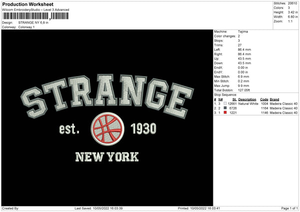Click thread code 1164 in the table

coord(264,108)
